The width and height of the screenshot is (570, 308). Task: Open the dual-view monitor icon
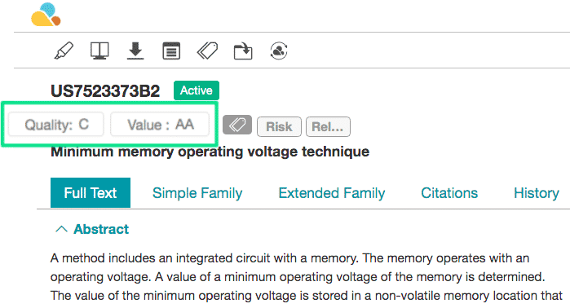99,51
